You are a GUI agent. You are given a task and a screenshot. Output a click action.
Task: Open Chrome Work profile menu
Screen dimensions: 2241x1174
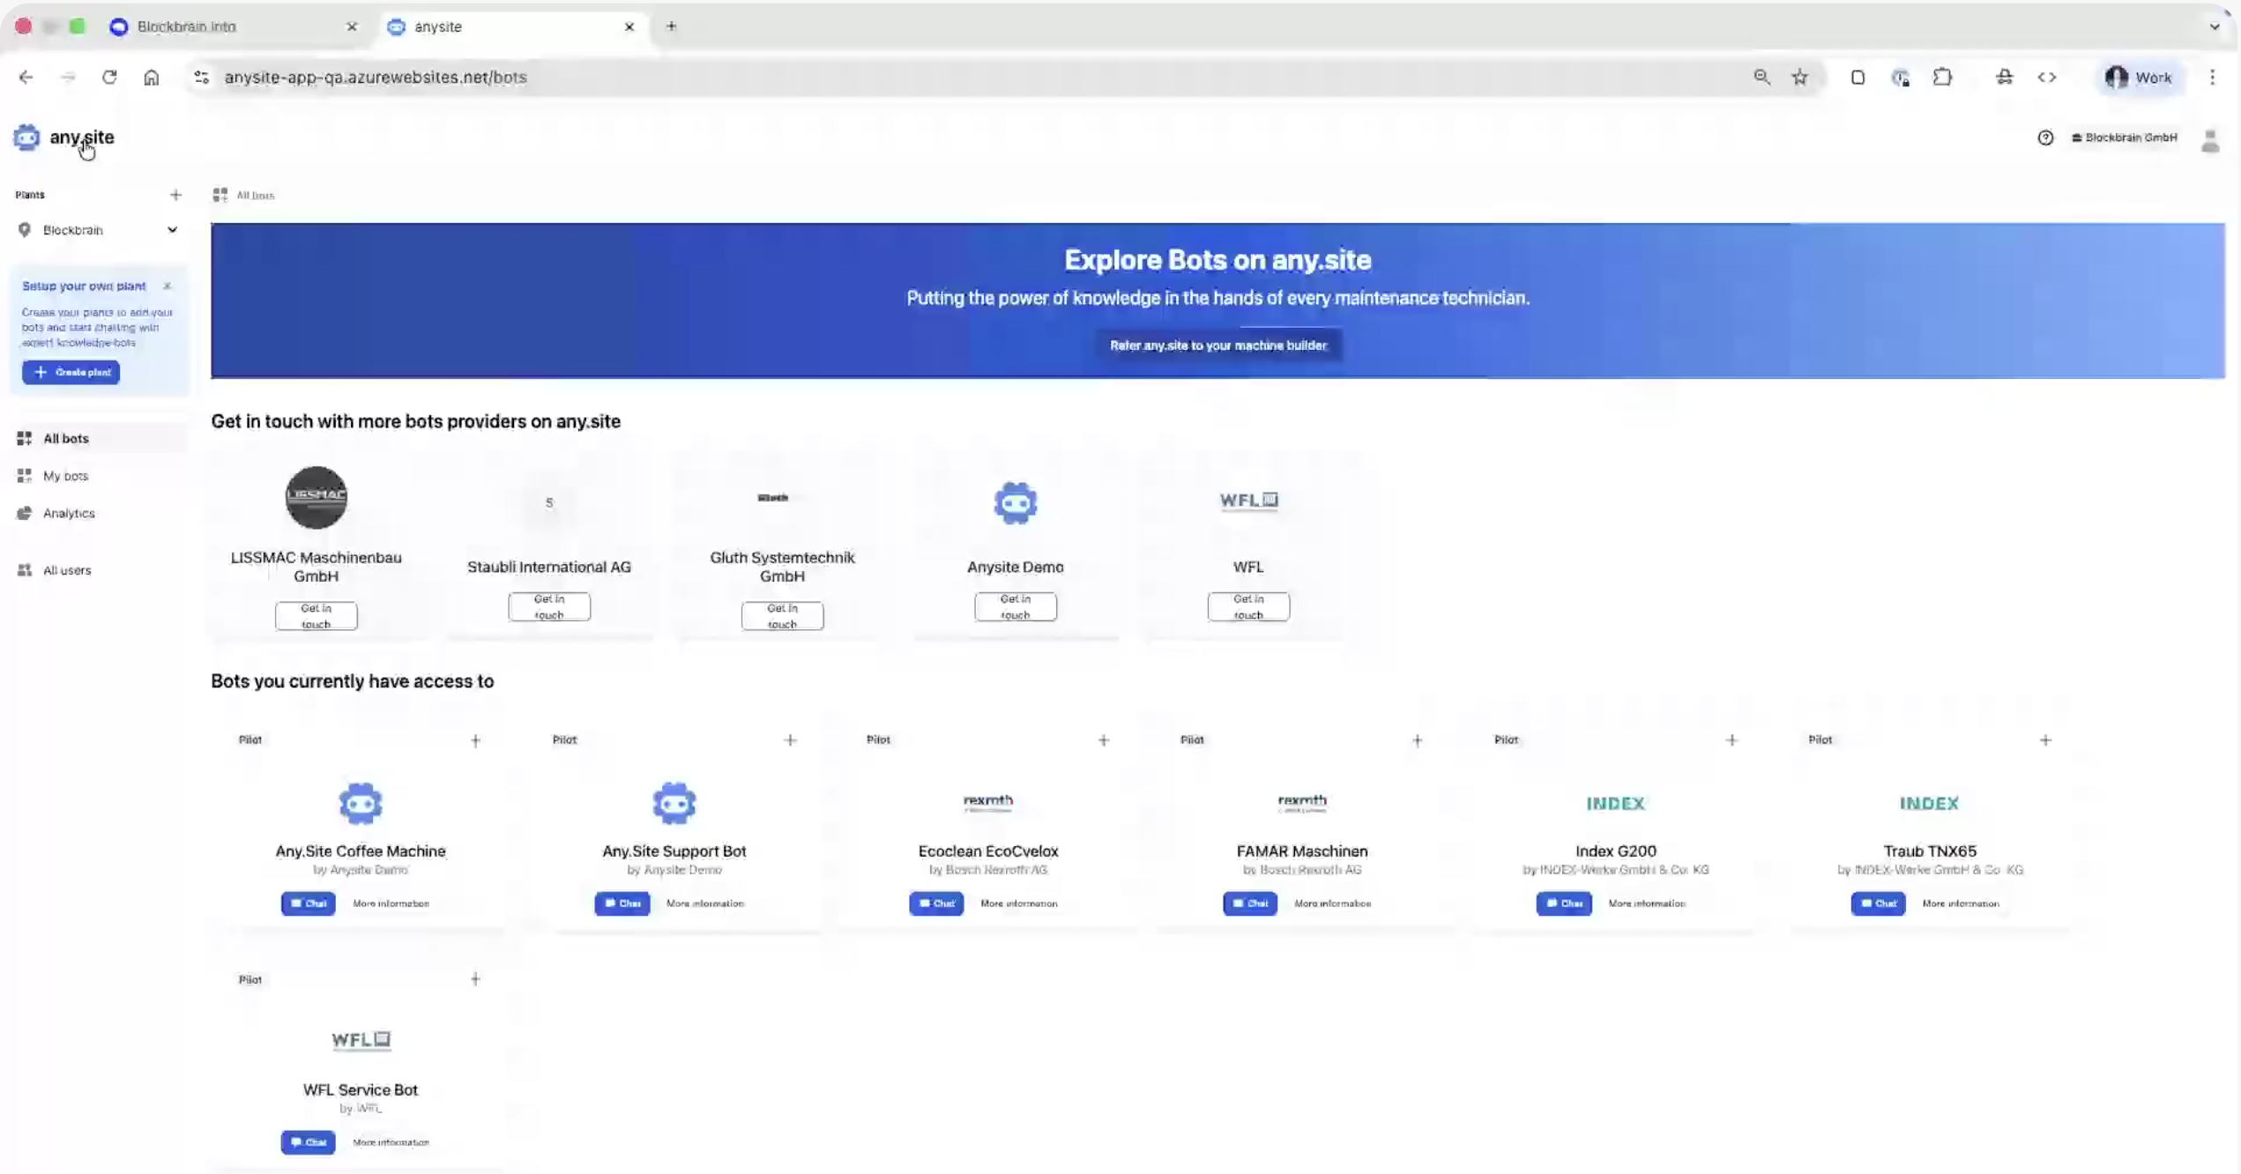pyautogui.click(x=2139, y=78)
